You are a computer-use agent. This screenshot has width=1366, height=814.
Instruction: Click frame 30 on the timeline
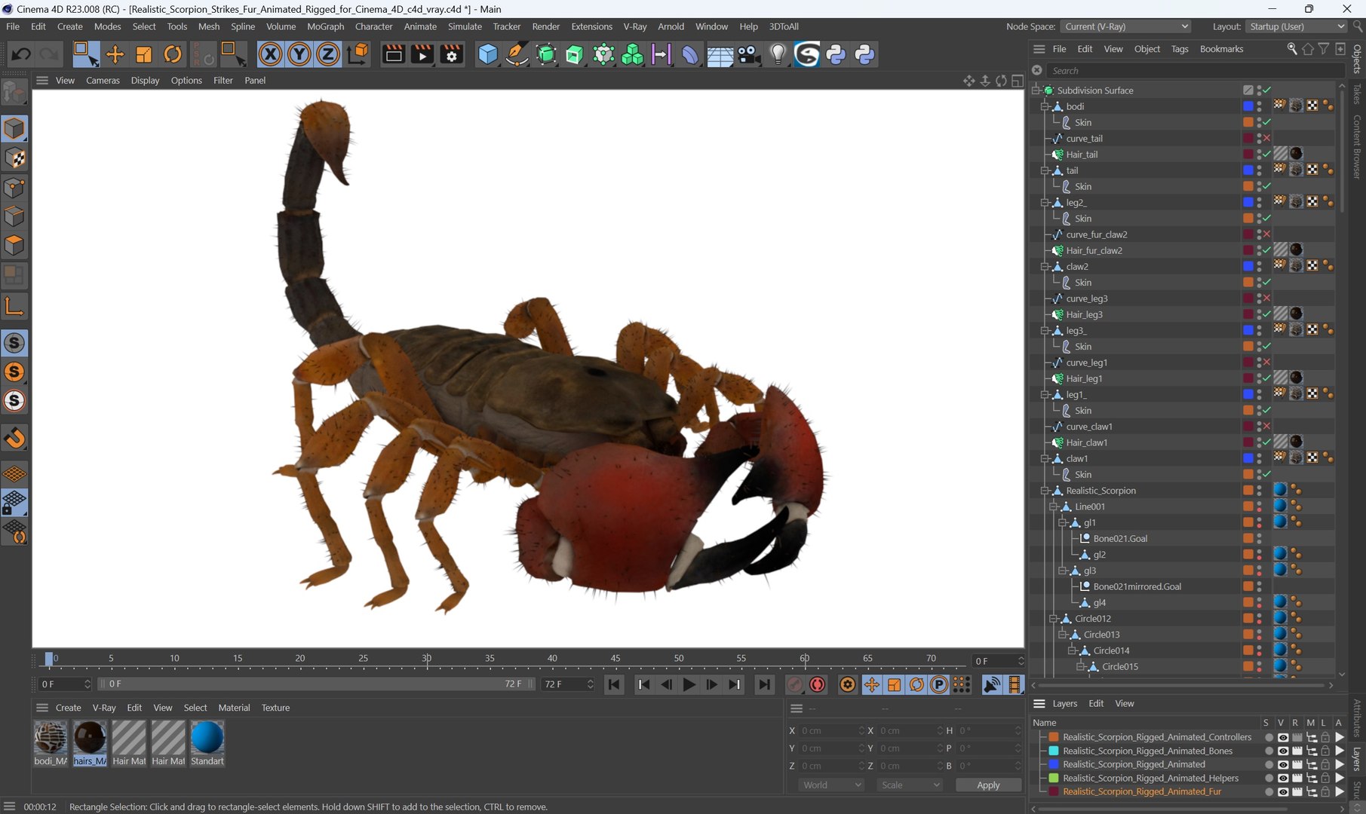click(426, 659)
